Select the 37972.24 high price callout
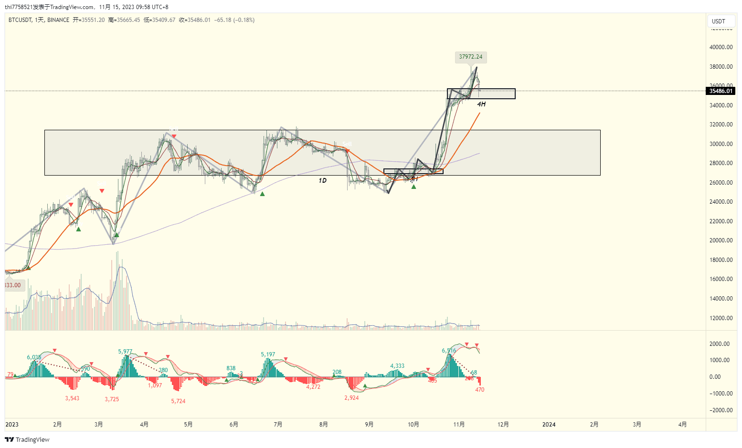This screenshot has width=742, height=448. point(471,57)
